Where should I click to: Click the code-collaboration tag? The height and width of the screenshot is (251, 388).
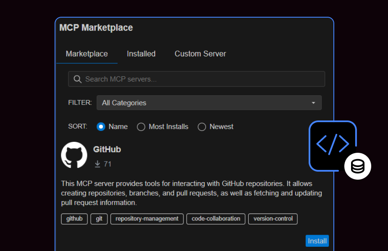pos(215,219)
